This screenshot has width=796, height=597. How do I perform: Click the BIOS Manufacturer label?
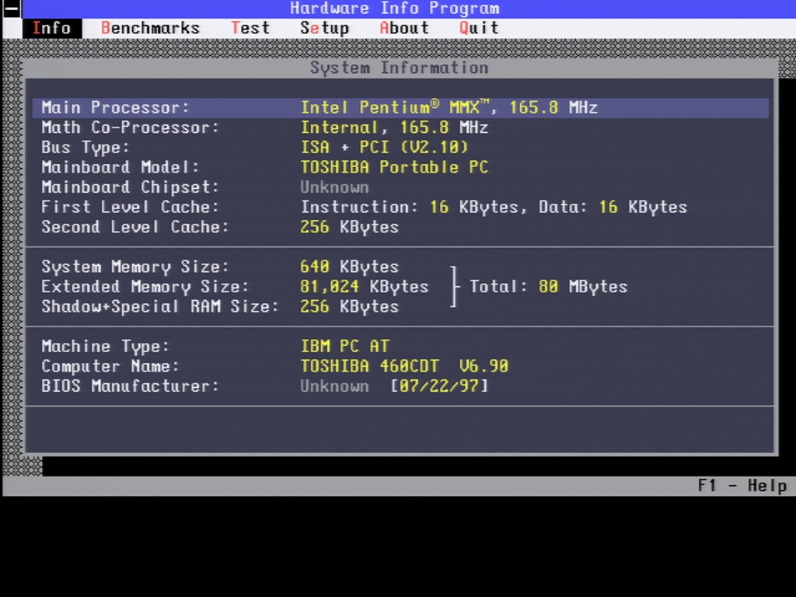[x=130, y=386]
